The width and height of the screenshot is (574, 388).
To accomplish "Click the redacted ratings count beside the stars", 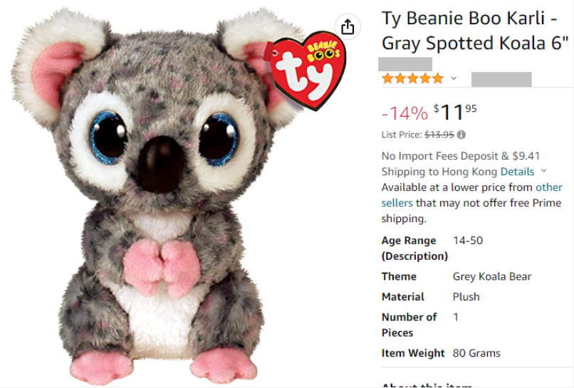I will [501, 79].
